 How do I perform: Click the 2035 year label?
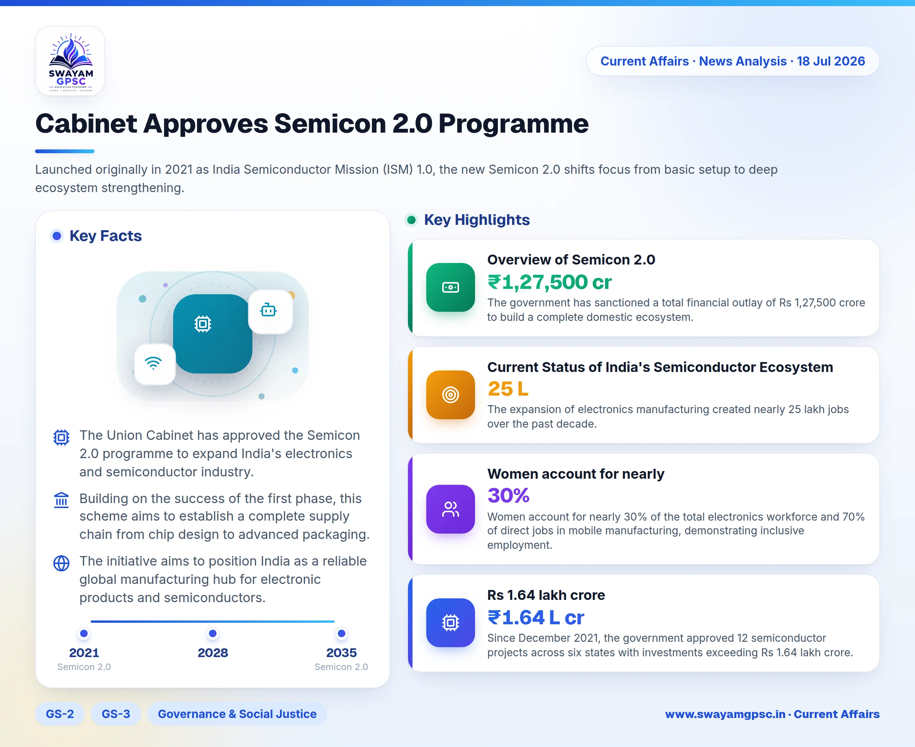click(341, 653)
